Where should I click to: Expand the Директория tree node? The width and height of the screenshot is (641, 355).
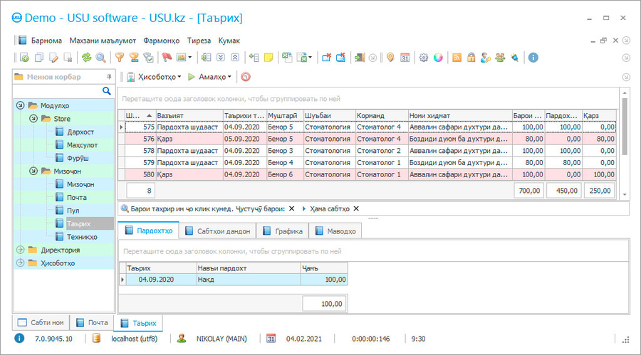pos(21,250)
